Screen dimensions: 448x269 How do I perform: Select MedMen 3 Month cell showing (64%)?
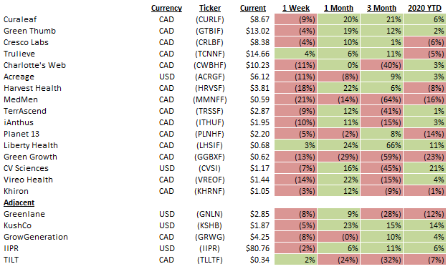(x=382, y=99)
